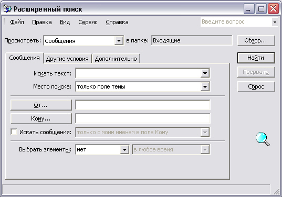This screenshot has height=197, width=282.
Task: Expand the help question box dropdown arrow
Action: pyautogui.click(x=275, y=22)
